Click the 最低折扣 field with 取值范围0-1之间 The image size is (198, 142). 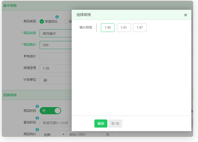(x=56, y=123)
